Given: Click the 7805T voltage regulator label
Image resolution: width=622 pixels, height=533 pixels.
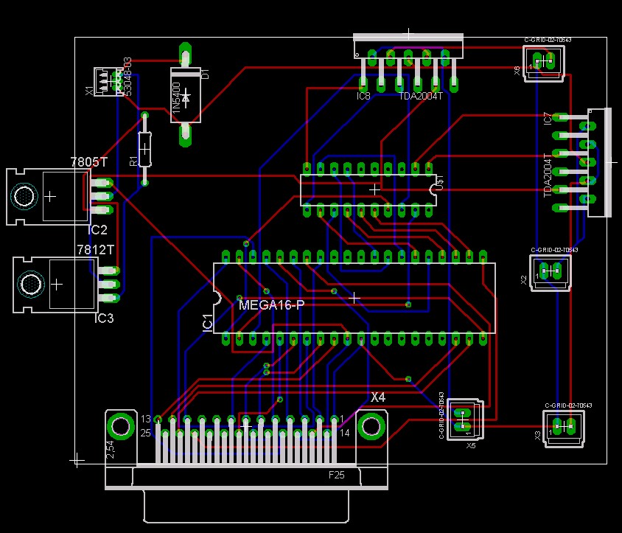Looking at the screenshot, I should [x=88, y=161].
